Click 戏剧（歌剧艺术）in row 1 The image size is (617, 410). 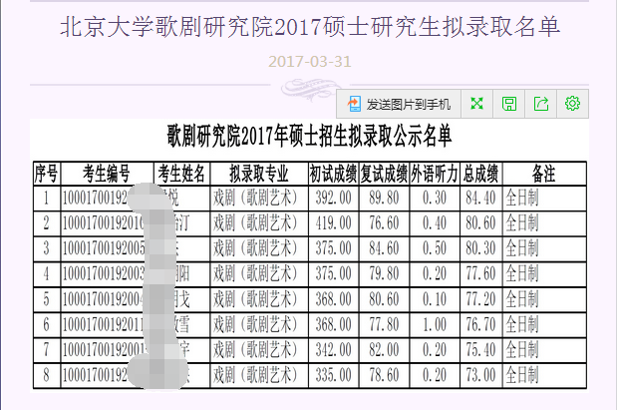coord(255,198)
